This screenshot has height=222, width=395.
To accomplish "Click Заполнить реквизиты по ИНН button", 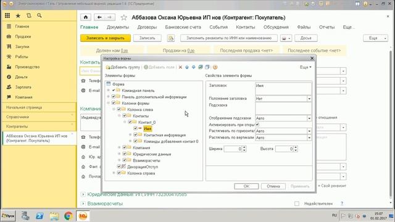I will [229, 38].
